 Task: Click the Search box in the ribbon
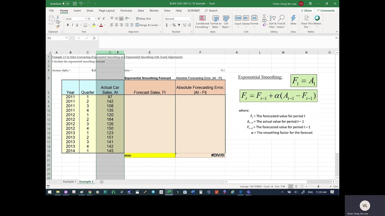tap(211, 10)
